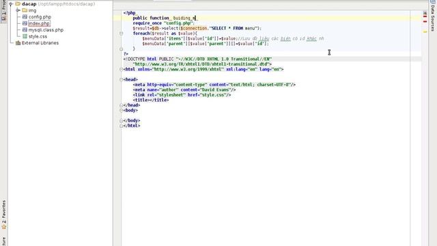
Task: Click the 'SELECT * FROM menu' string
Action: click(234, 29)
